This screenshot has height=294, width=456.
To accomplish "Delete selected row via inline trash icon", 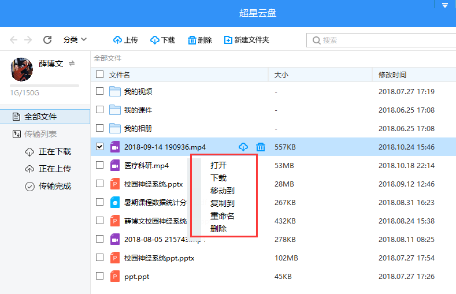I will pyautogui.click(x=261, y=147).
